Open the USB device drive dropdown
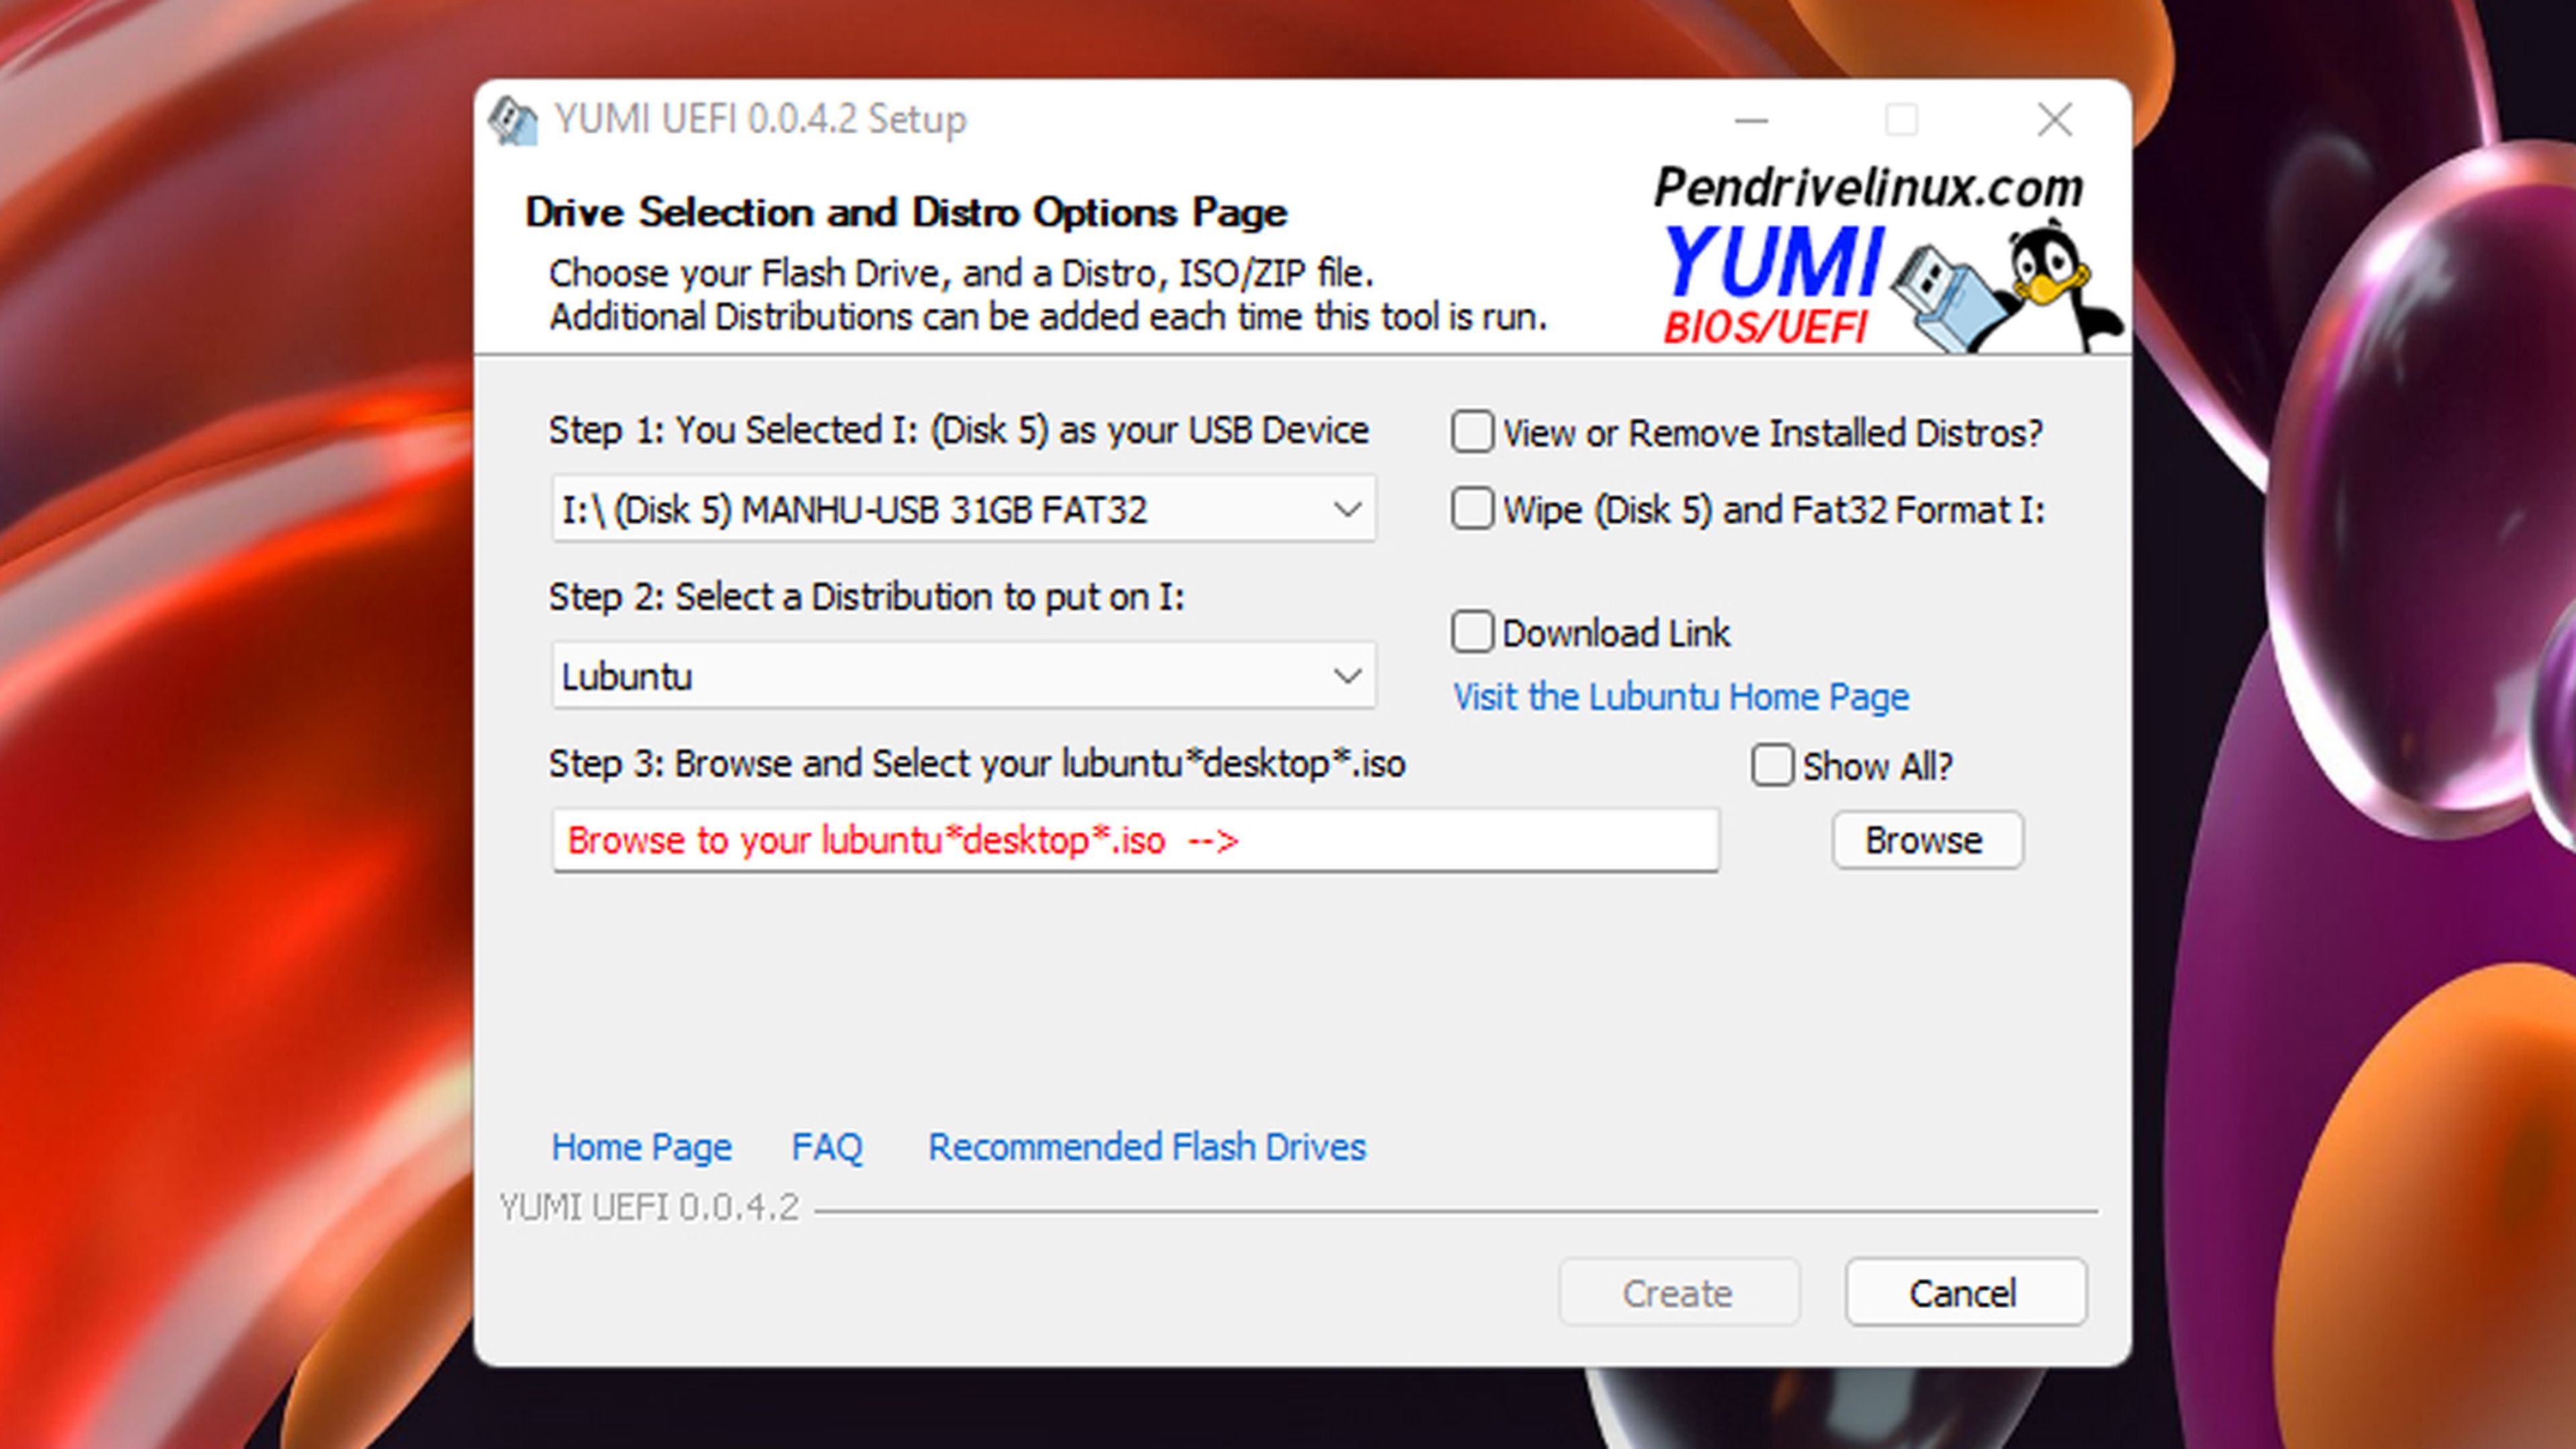This screenshot has height=1449, width=2576. pos(964,509)
